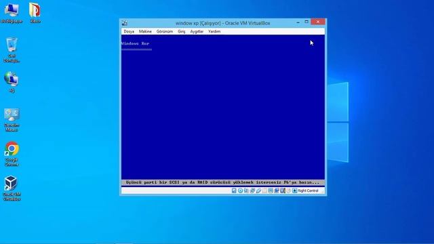Select the Geri Dönüşüm recycle bin icon
434x244 pixels.
click(x=12, y=50)
